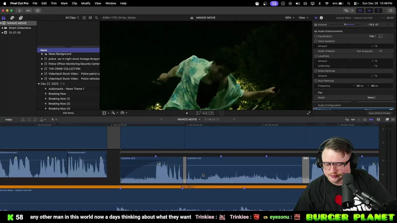Expand THE CRIME COLLECTION clip

[42, 69]
